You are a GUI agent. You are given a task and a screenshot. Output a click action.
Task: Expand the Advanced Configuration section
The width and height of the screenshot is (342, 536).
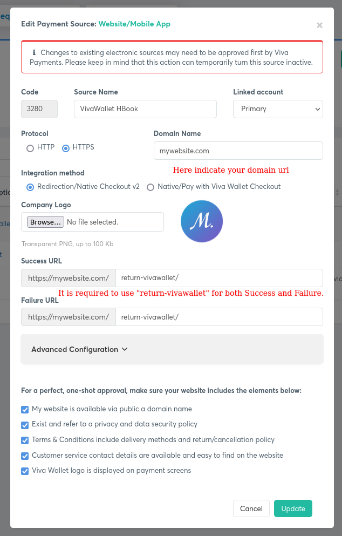pos(79,349)
